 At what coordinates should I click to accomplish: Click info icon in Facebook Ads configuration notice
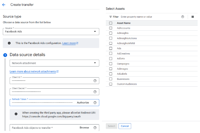coord(9,43)
